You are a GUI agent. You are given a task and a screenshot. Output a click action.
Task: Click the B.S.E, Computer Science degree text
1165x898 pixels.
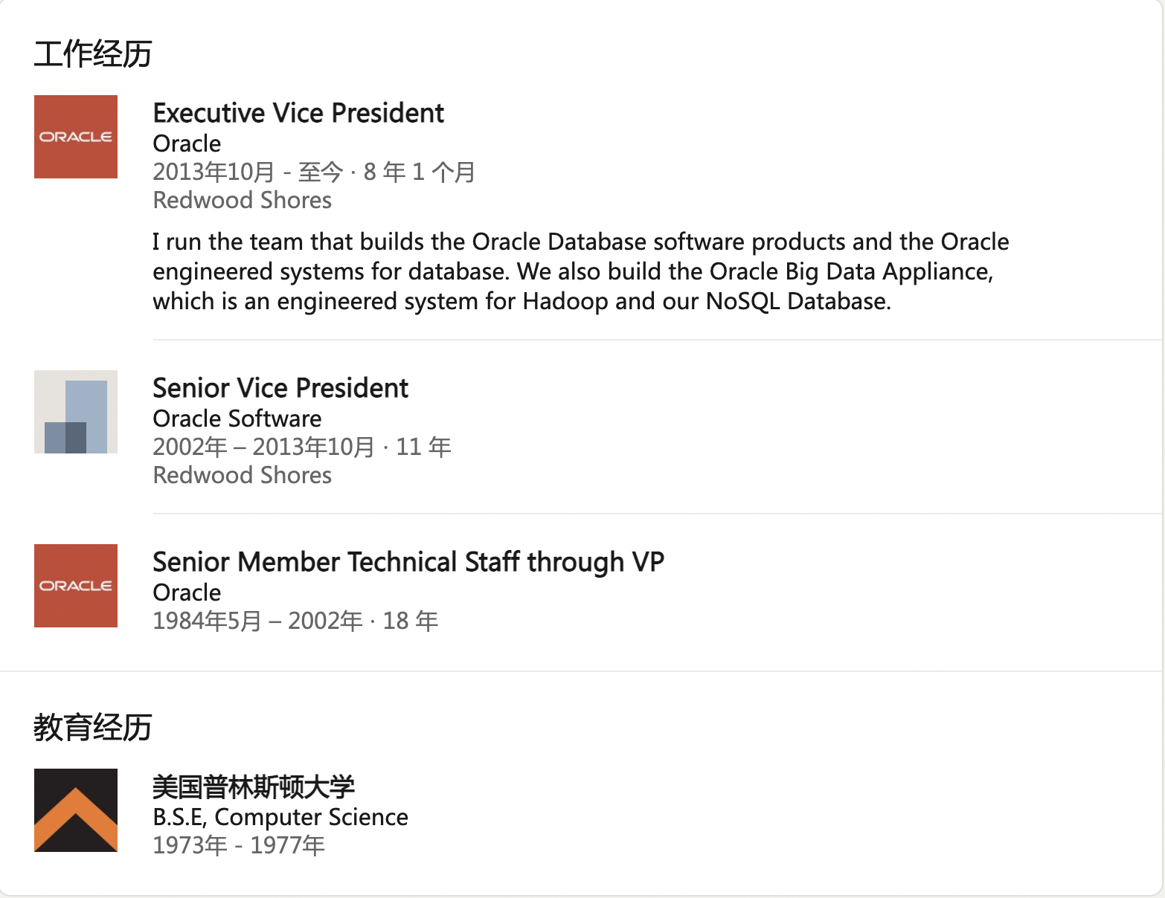point(280,817)
